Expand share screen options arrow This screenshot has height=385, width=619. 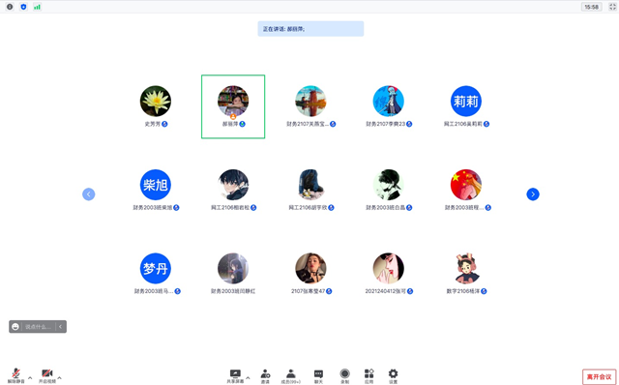[x=248, y=378]
